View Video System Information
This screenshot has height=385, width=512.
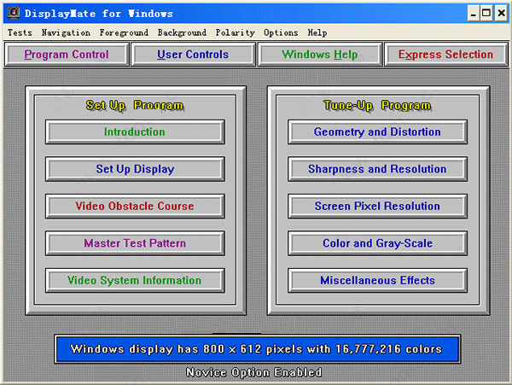tap(135, 281)
